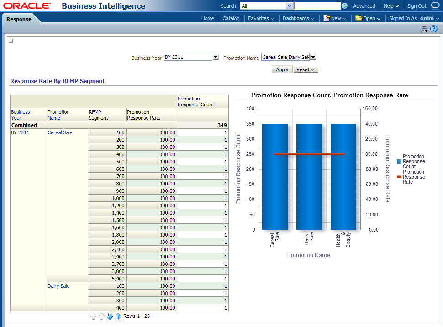Click the blue help question mark icon

433,29
